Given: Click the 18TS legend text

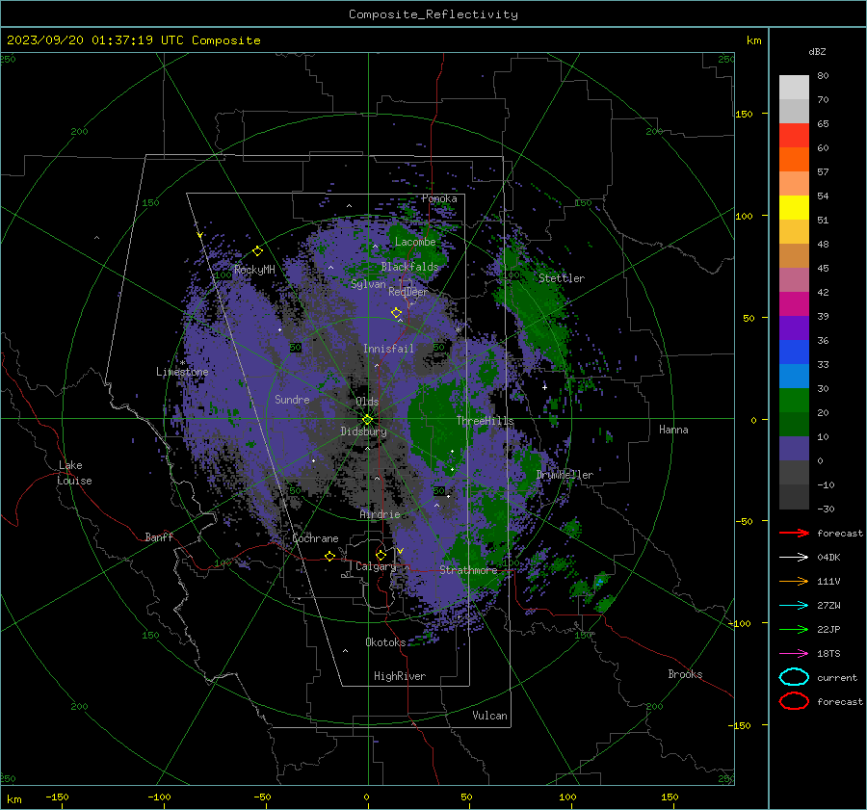Looking at the screenshot, I should click(x=828, y=654).
